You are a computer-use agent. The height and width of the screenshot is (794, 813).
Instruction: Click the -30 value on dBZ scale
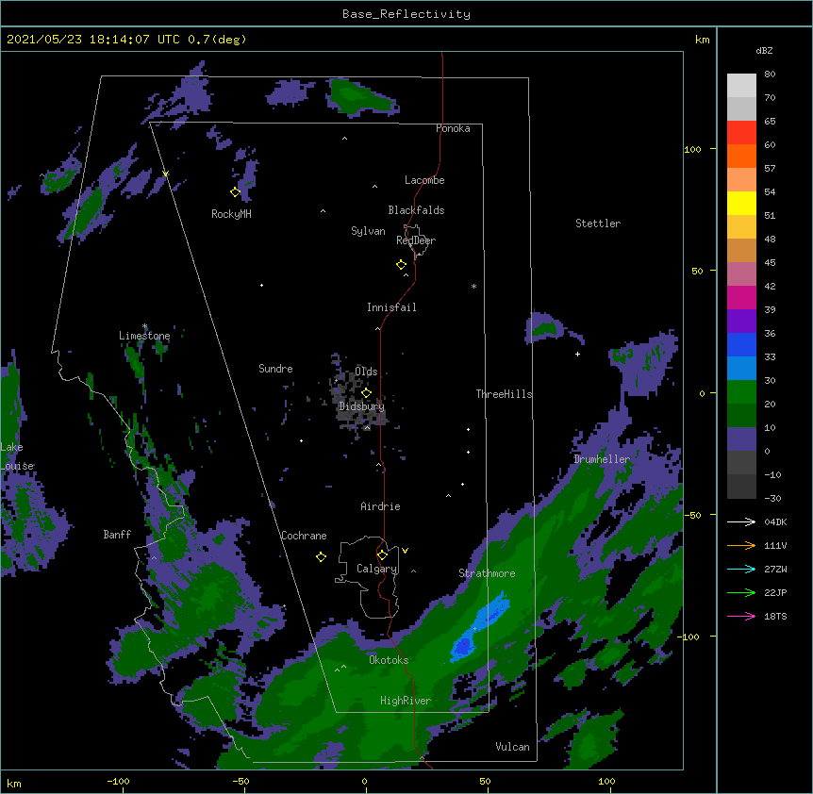pyautogui.click(x=772, y=499)
